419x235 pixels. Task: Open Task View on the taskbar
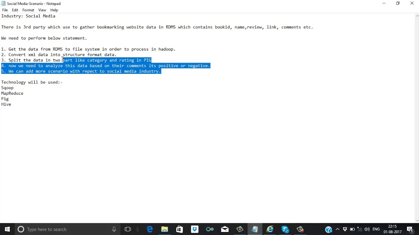pos(128,229)
